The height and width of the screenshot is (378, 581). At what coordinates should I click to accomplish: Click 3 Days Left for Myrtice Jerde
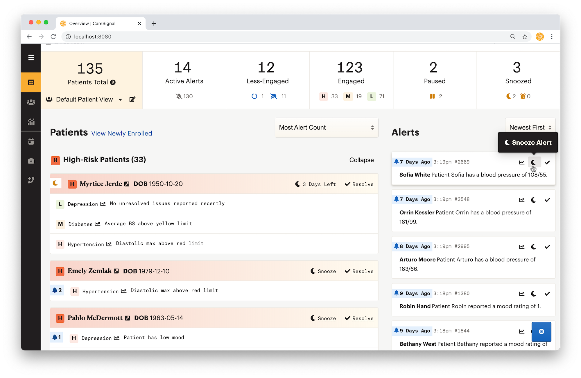(x=315, y=184)
